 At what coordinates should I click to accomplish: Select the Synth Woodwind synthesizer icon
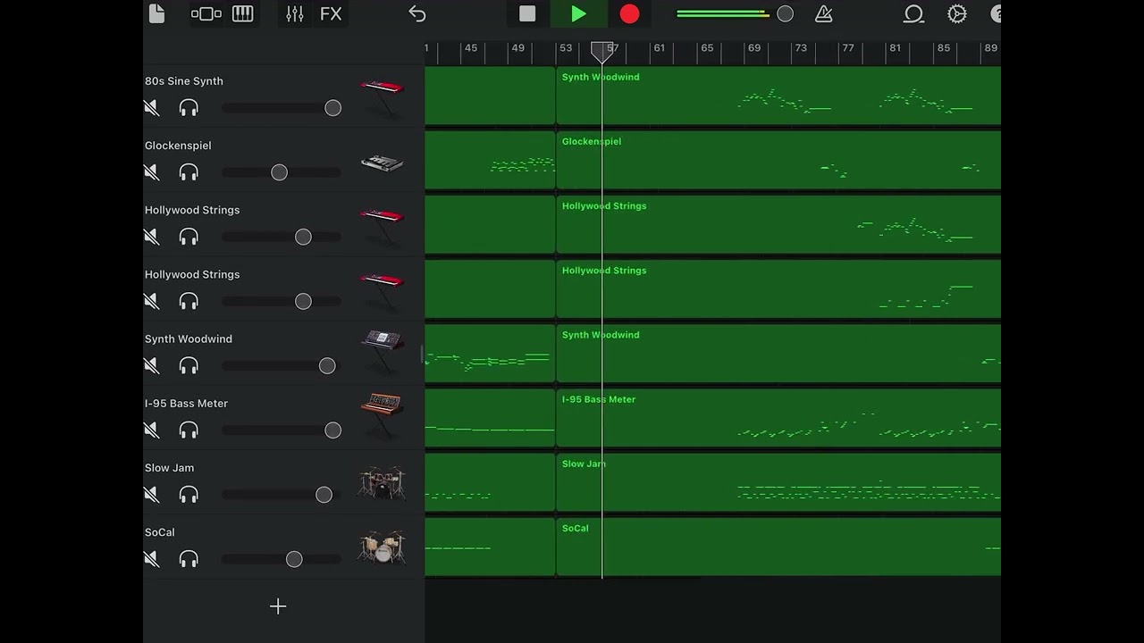click(x=382, y=354)
